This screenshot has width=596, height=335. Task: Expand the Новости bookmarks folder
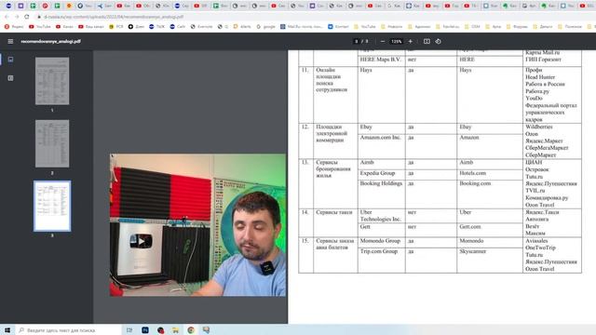[391, 27]
